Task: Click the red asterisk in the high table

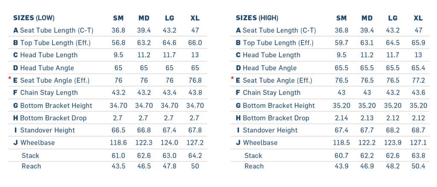Action: tap(233, 79)
